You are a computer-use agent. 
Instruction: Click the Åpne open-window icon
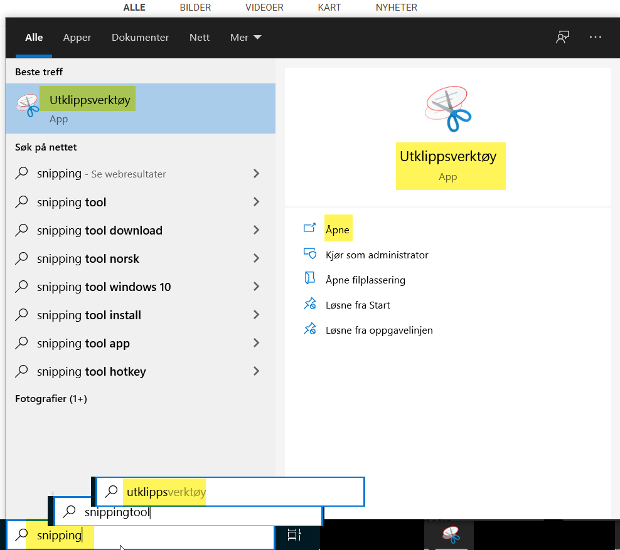coord(309,228)
